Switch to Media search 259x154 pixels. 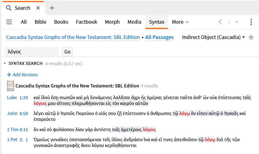[x=134, y=22]
